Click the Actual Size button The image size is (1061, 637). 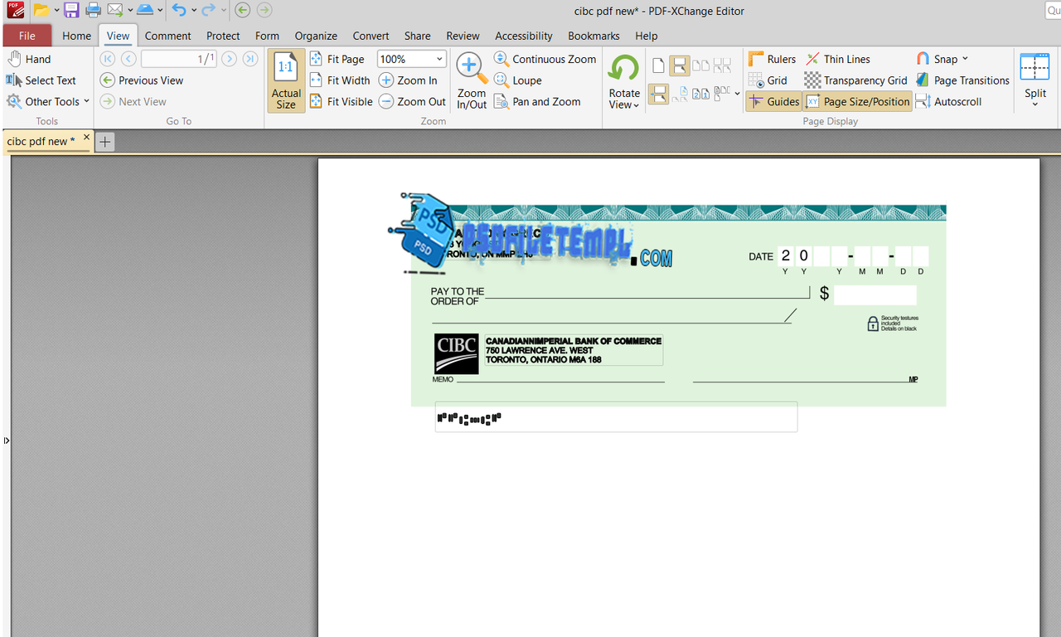click(286, 80)
